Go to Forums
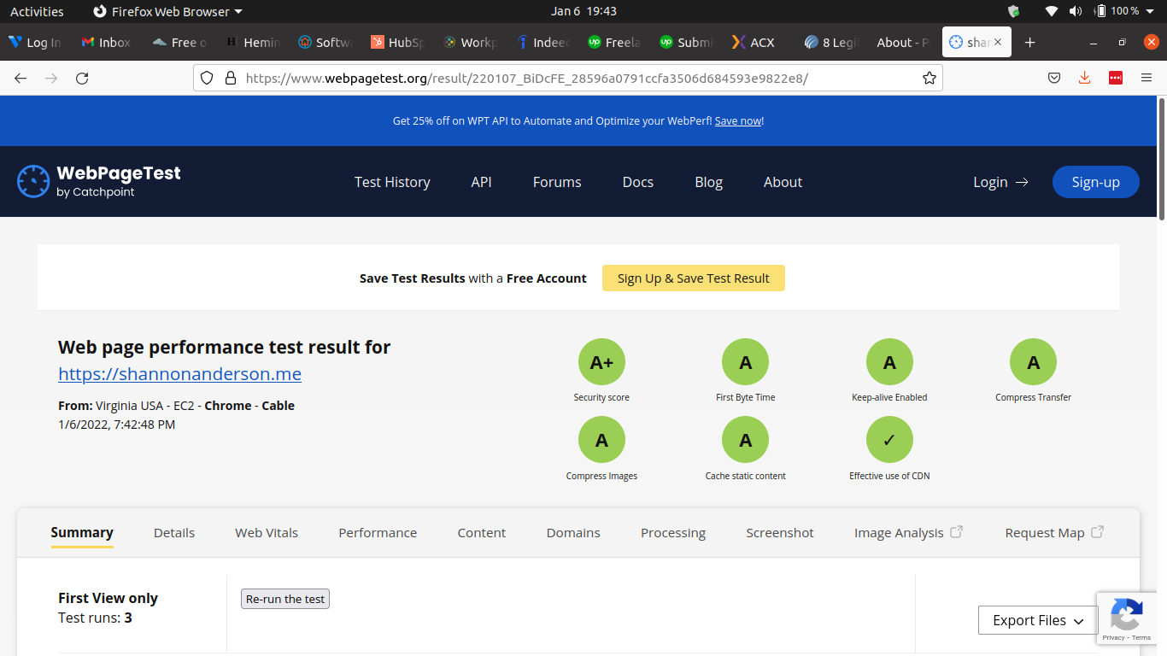The image size is (1167, 656). tap(557, 182)
